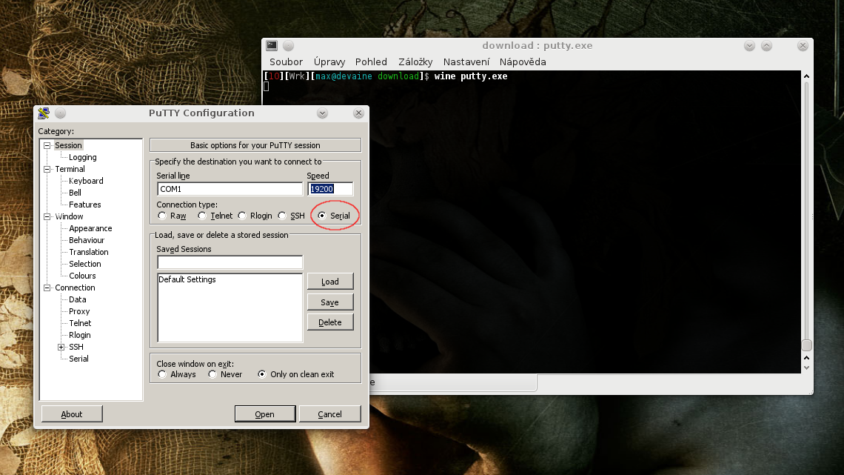Click the Open button in PuTTY
The width and height of the screenshot is (844, 475).
265,414
